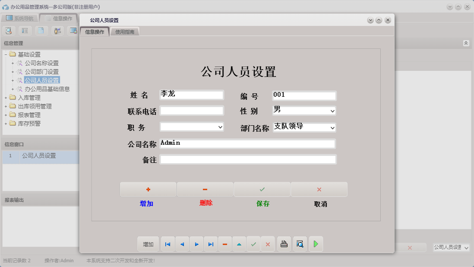Jump to first record with navigator icon
This screenshot has height=267, width=474.
click(167, 244)
